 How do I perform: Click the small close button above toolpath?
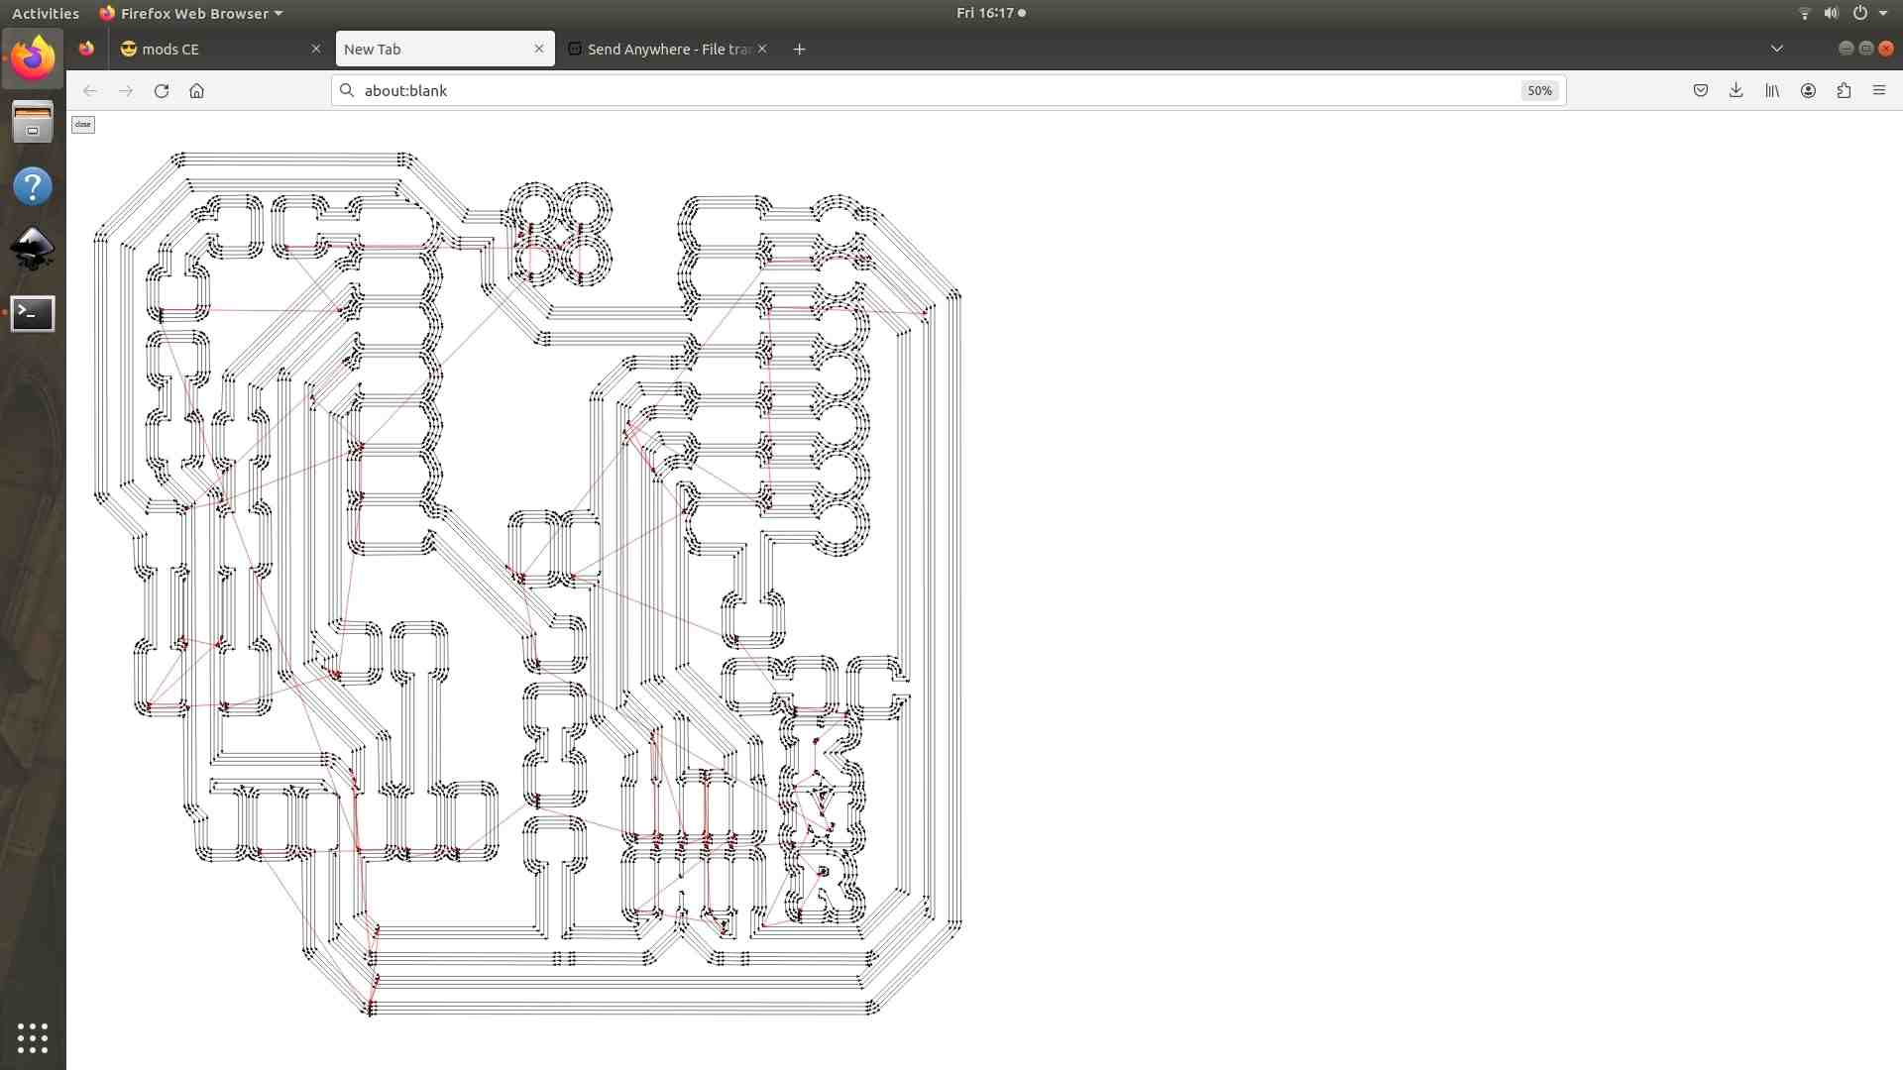coord(82,124)
